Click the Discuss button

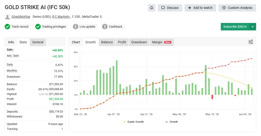[170, 8]
